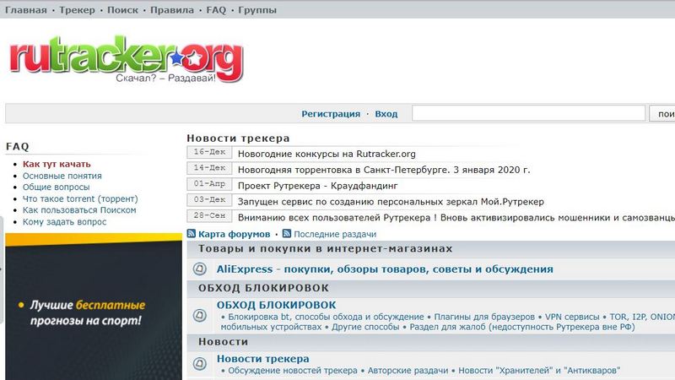The width and height of the screenshot is (675, 380).
Task: Open the Общие вопросы FAQ link
Action: point(57,187)
